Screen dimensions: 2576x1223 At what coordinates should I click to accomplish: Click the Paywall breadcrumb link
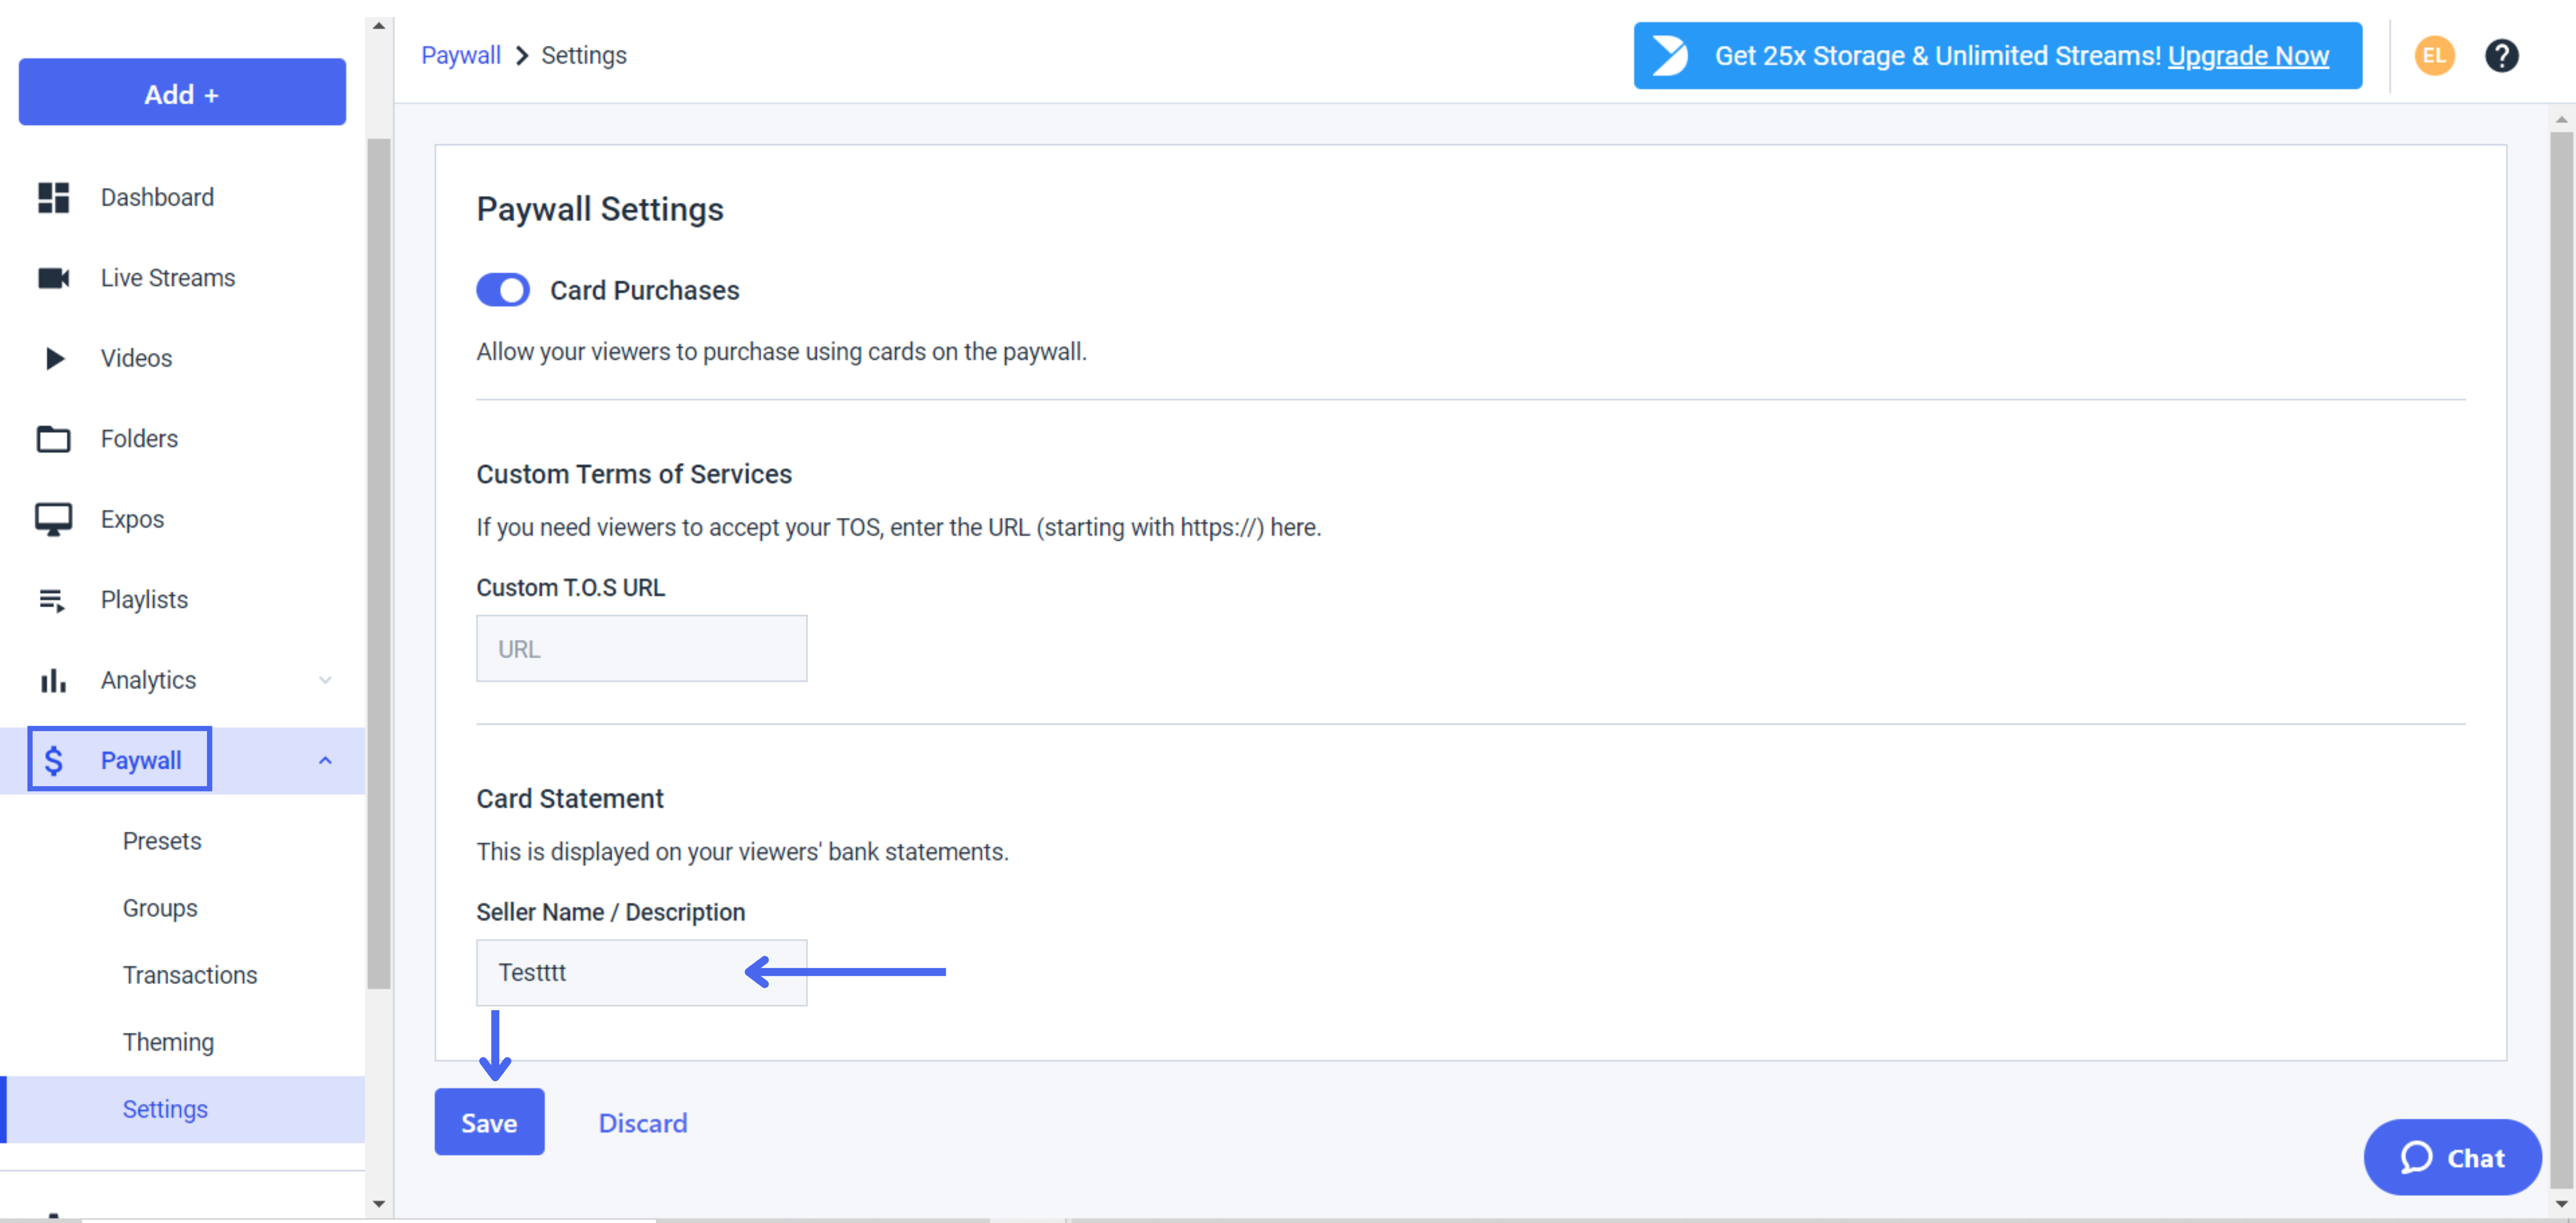(461, 55)
